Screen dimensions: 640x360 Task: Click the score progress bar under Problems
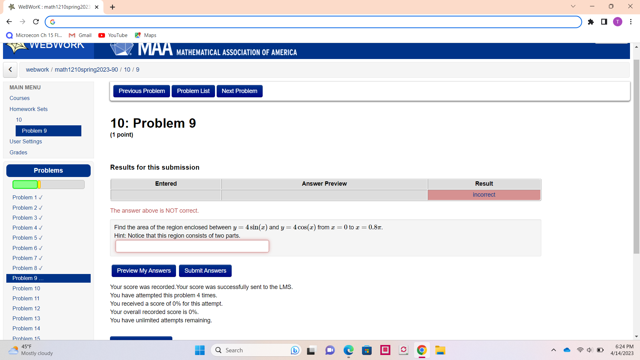pos(48,184)
